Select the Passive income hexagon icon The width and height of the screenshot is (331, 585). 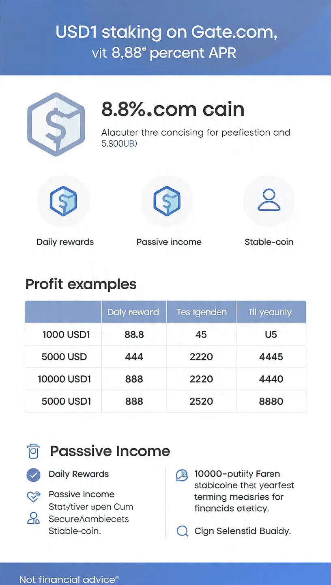(x=167, y=200)
